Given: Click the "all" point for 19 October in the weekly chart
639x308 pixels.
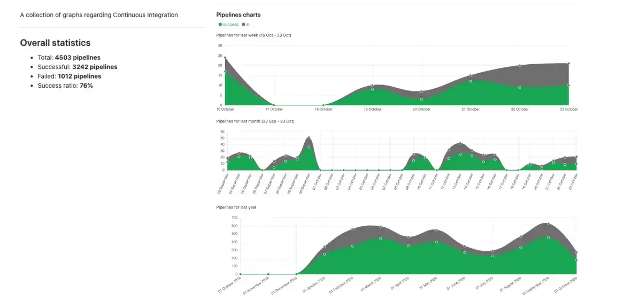Looking at the screenshot, I should click(x=373, y=85).
